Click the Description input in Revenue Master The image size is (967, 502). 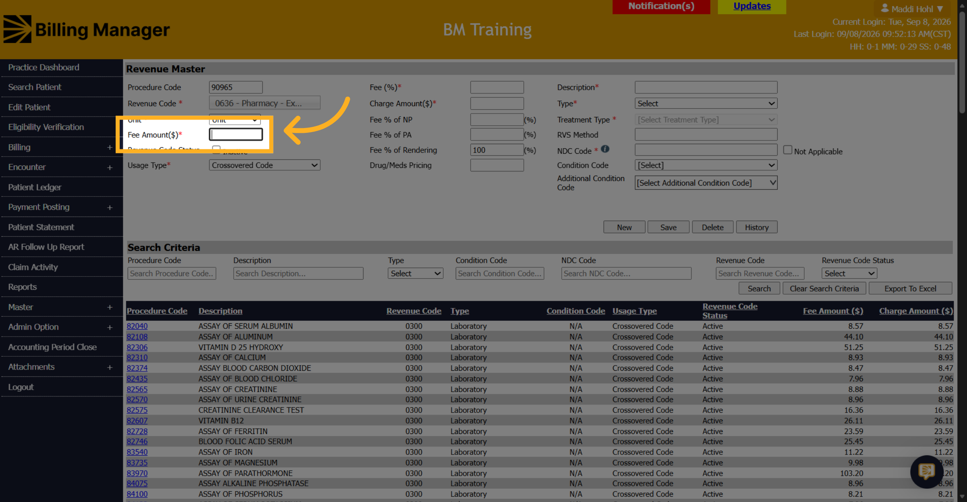(x=706, y=87)
